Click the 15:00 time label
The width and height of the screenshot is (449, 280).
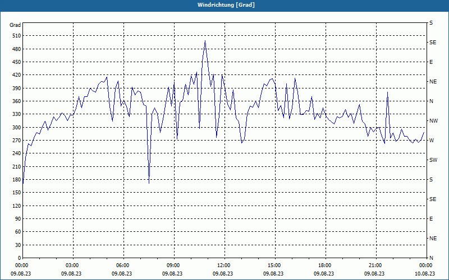point(276,265)
